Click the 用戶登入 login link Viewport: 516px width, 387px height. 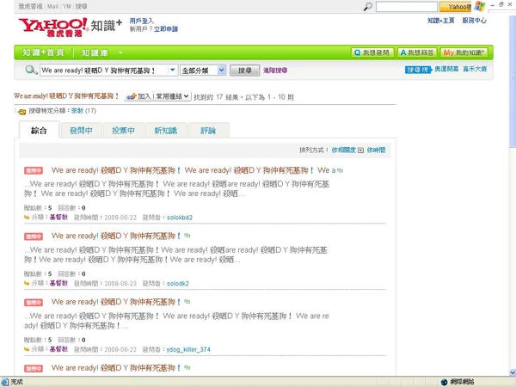[x=142, y=21]
